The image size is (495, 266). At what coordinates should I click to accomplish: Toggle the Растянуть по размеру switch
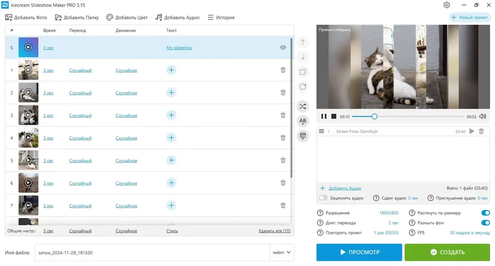(486, 213)
